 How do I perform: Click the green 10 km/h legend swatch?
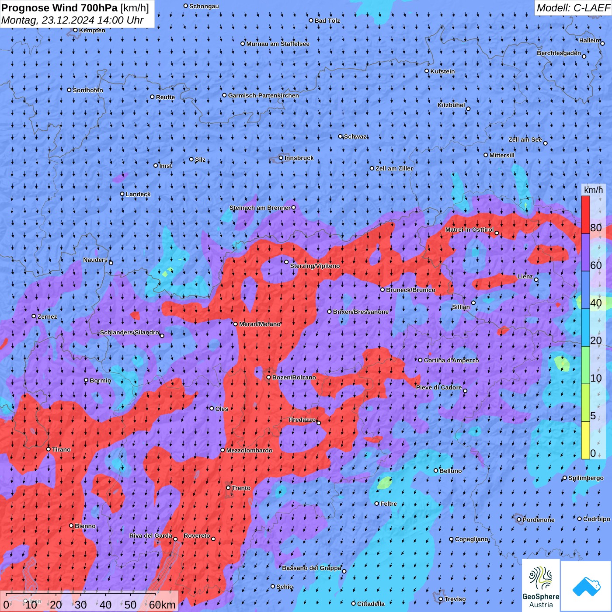pyautogui.click(x=585, y=365)
